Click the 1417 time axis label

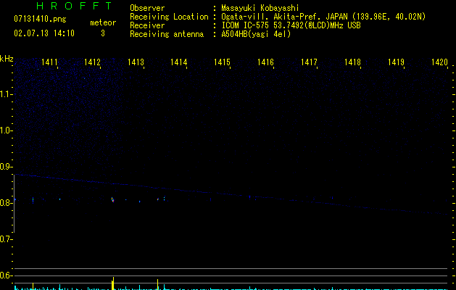(309, 62)
